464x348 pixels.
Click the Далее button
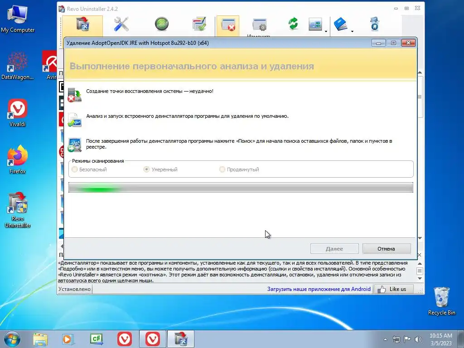point(334,249)
